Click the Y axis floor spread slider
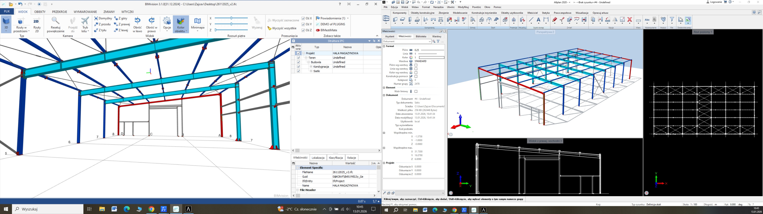 tap(231, 24)
